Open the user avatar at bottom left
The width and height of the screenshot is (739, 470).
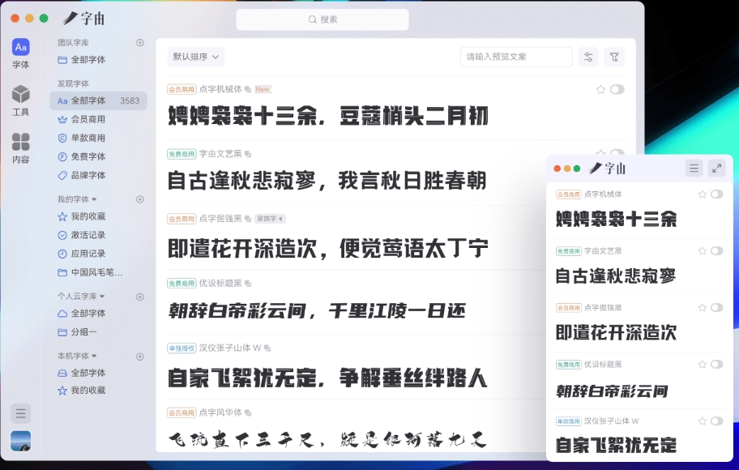(x=21, y=442)
